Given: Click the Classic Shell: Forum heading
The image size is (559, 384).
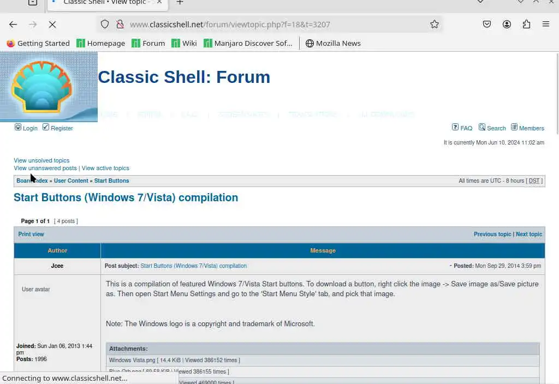Looking at the screenshot, I should (x=184, y=77).
